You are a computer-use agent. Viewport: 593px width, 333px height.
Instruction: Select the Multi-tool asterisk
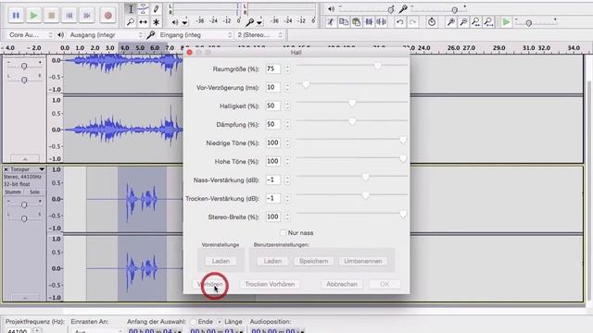[x=156, y=22]
